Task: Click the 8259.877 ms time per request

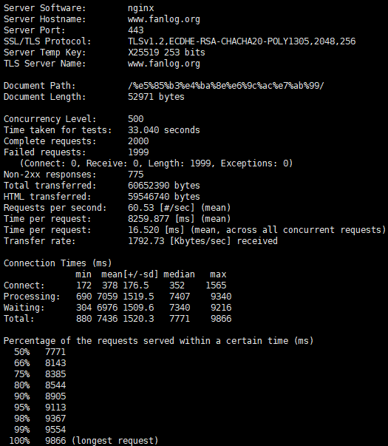Action: (179, 219)
